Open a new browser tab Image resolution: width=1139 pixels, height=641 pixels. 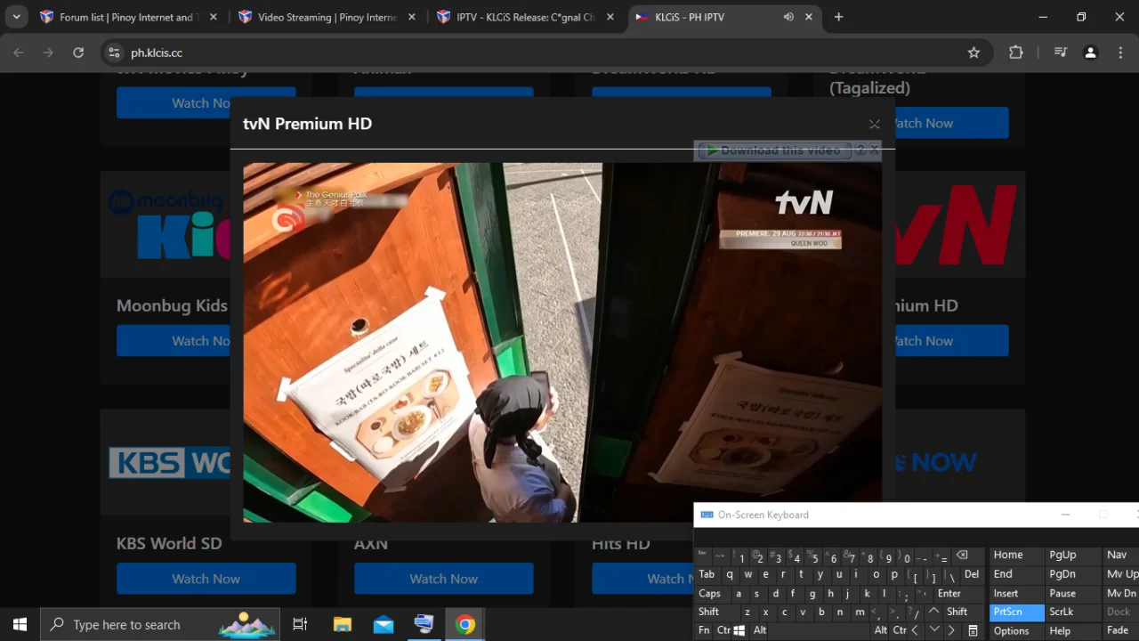click(838, 17)
